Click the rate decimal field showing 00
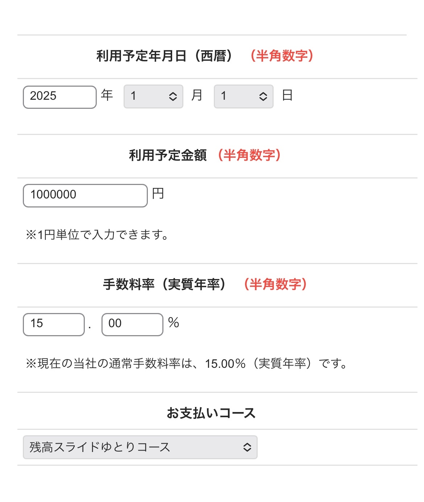424x502 pixels. pos(132,324)
